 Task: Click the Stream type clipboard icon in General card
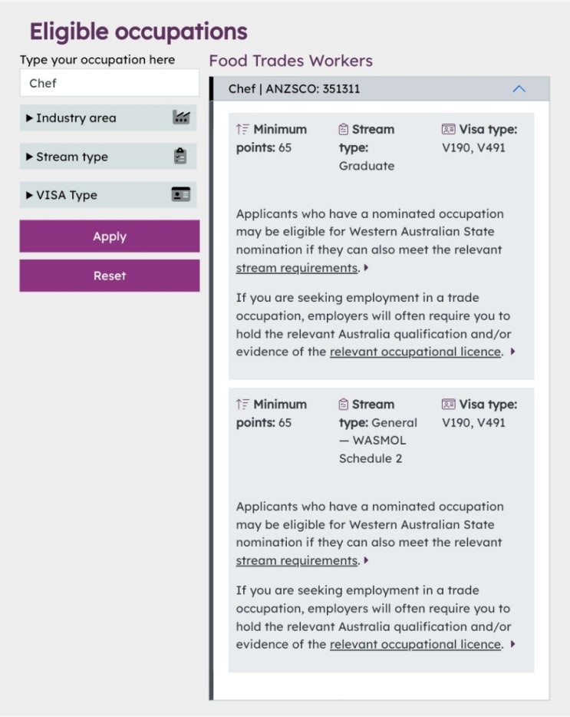(x=343, y=405)
